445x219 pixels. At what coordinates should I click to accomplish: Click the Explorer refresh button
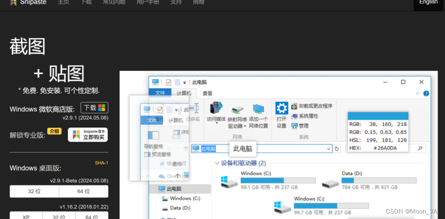(337, 149)
